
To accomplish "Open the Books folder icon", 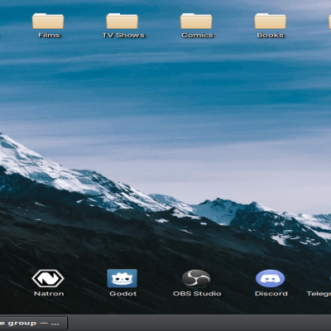I will click(271, 22).
